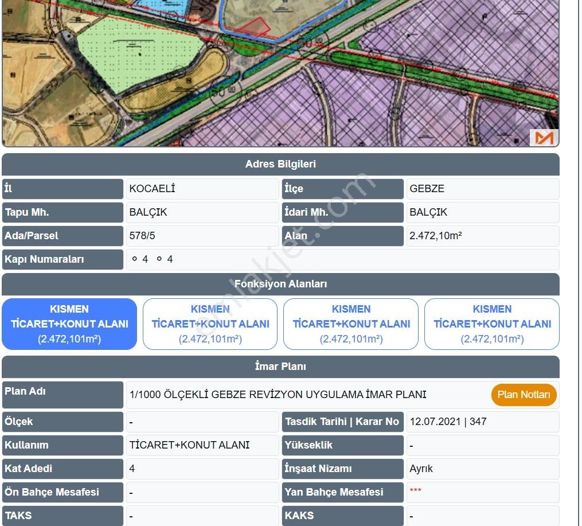Image resolution: width=582 pixels, height=526 pixels.
Task: Click the orange M logo on the map
Action: 543,137
